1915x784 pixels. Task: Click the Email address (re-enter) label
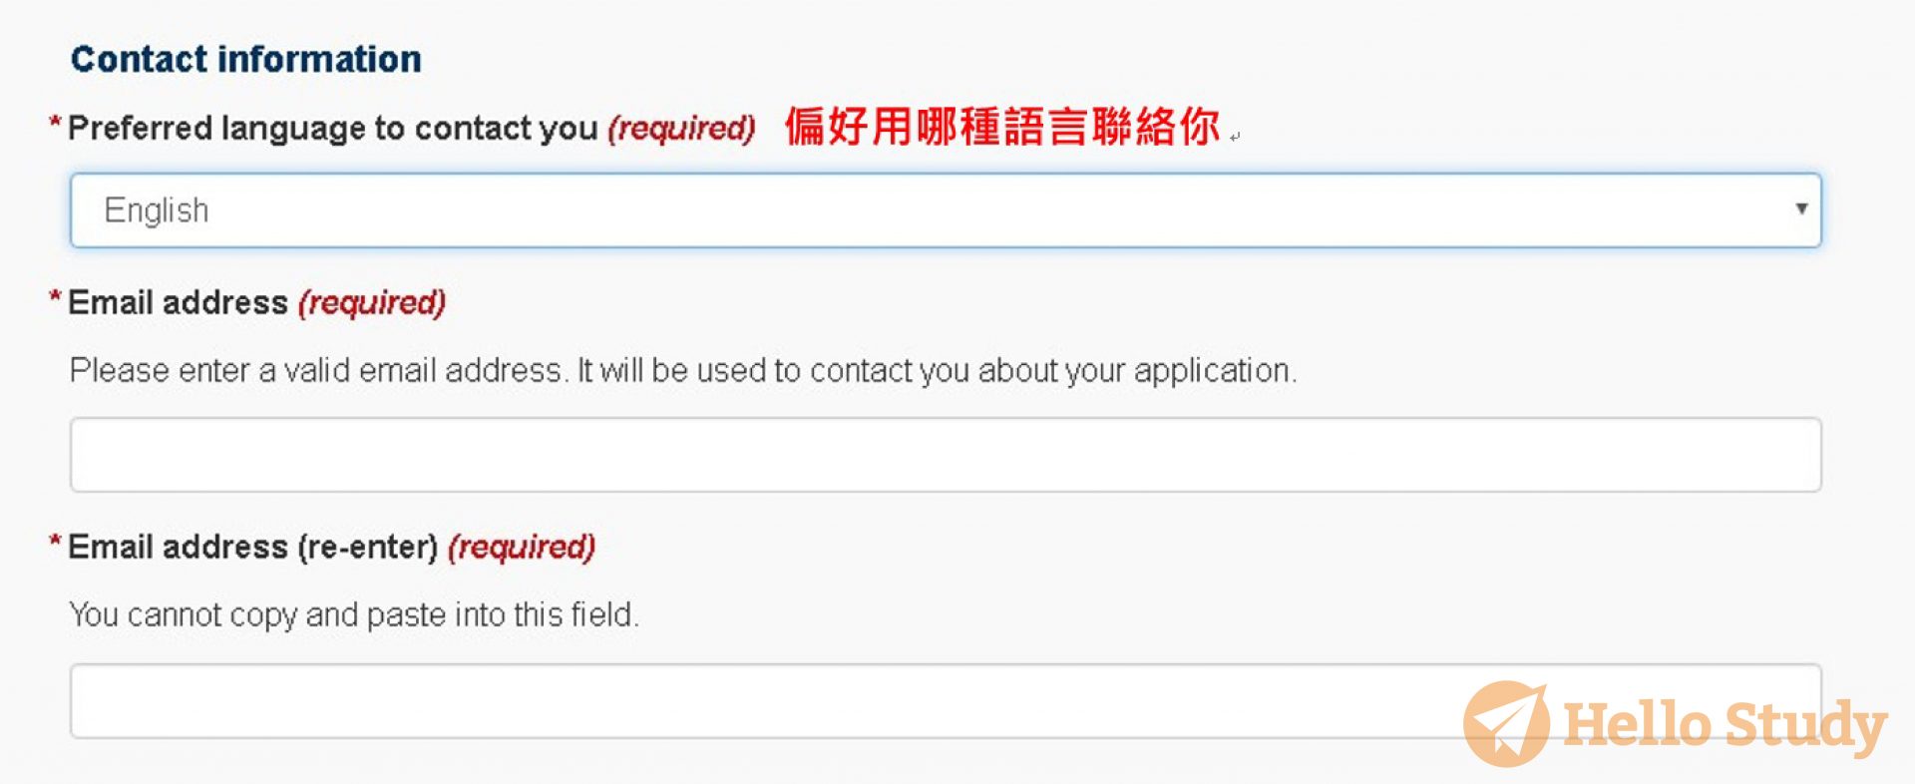pos(246,547)
